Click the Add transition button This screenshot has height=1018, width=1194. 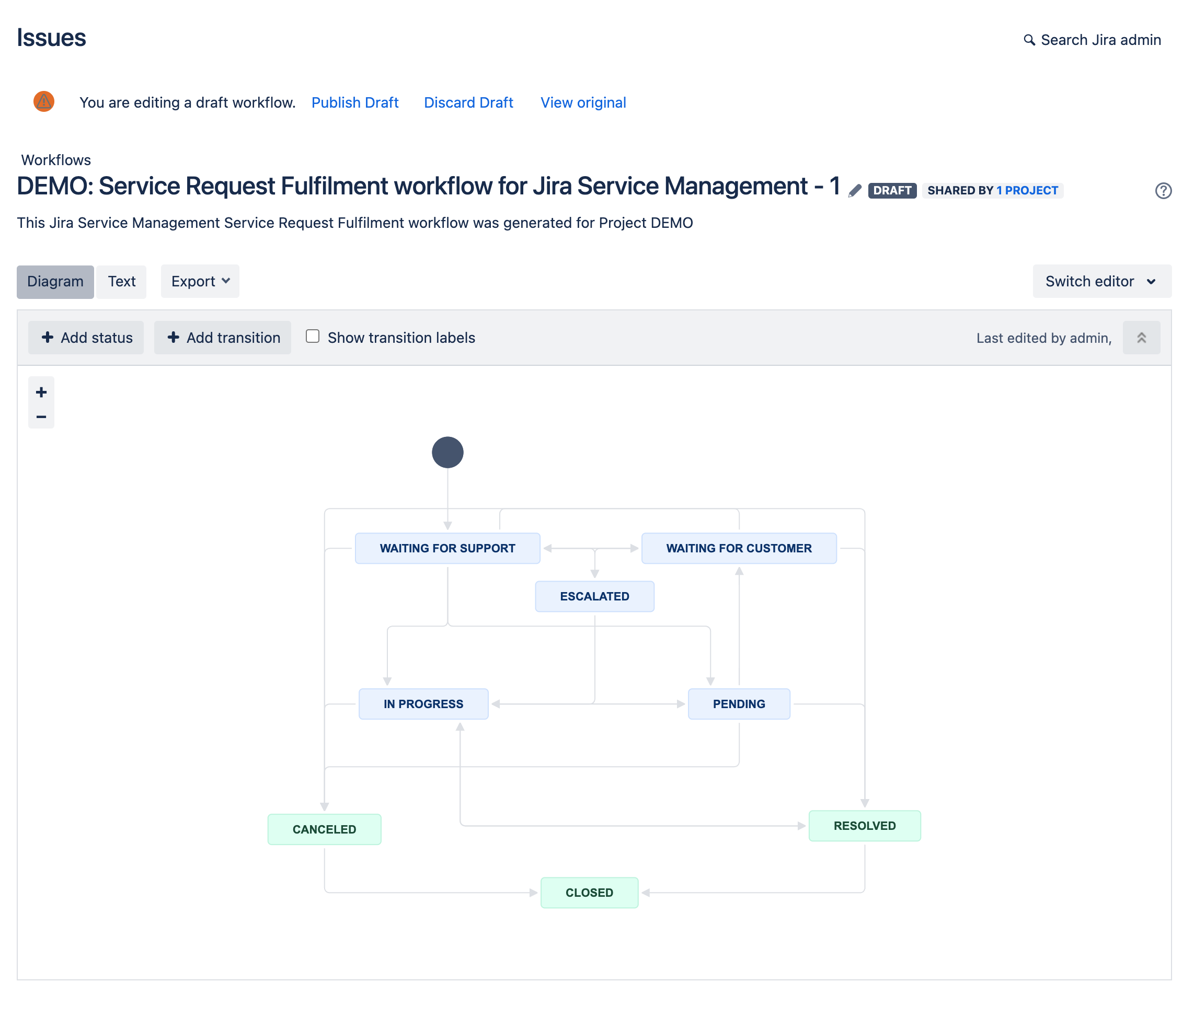pos(222,338)
